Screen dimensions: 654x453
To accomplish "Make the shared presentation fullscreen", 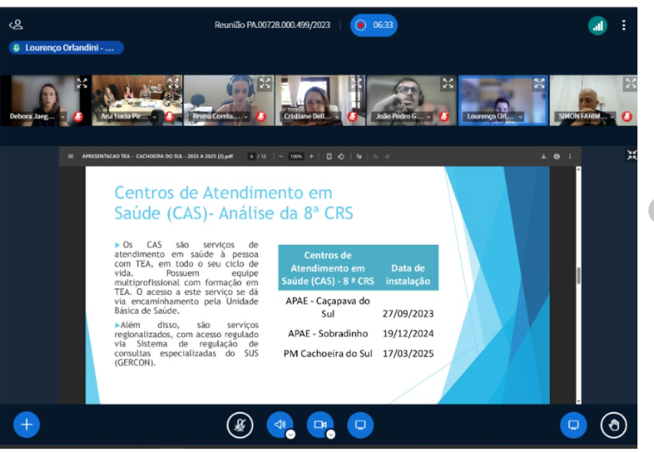I will pyautogui.click(x=632, y=155).
